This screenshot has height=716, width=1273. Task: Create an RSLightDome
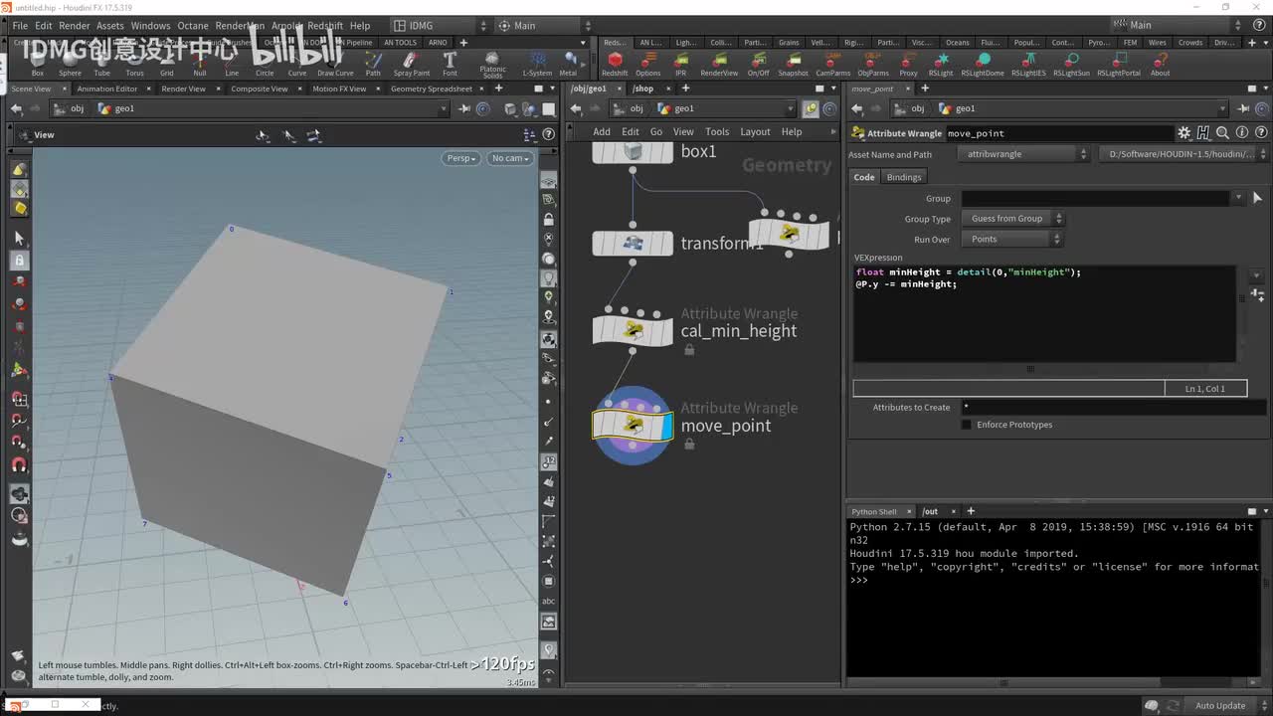[983, 66]
